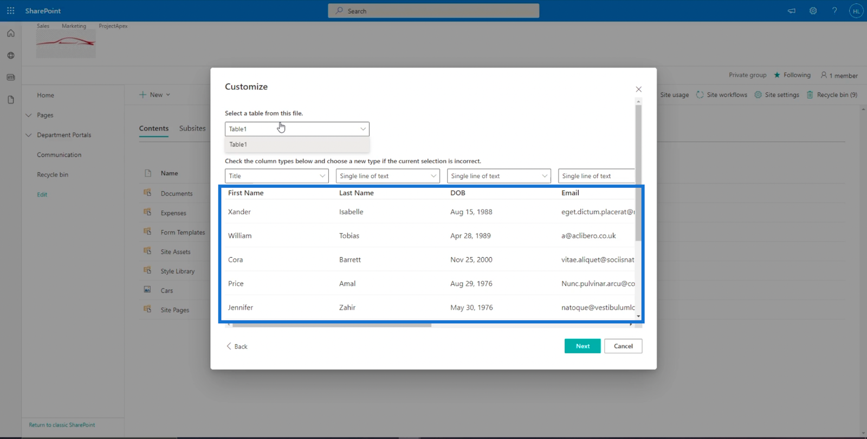Image resolution: width=867 pixels, height=439 pixels.
Task: Close the Customize dialog
Action: click(639, 89)
